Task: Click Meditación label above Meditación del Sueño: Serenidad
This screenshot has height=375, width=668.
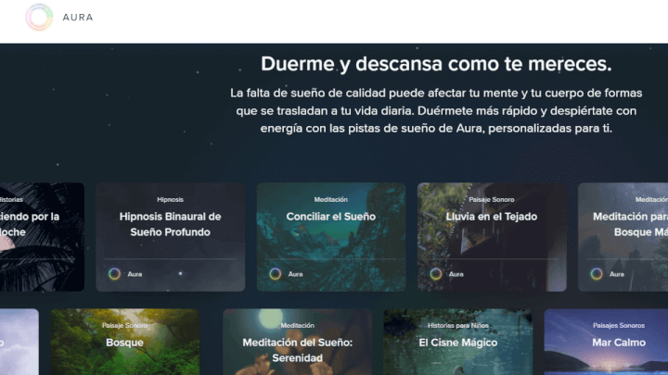Action: click(298, 325)
